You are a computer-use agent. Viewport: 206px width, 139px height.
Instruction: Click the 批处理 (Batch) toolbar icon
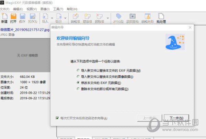point(161,16)
